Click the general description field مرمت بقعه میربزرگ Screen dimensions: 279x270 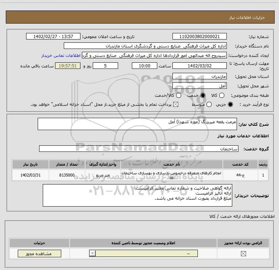pyautogui.click(x=137, y=124)
